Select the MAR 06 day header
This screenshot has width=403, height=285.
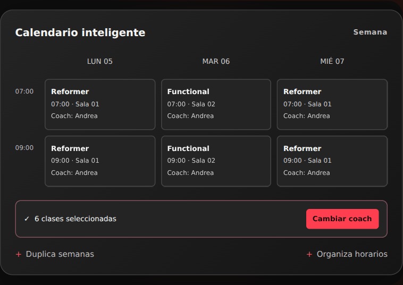pyautogui.click(x=216, y=62)
